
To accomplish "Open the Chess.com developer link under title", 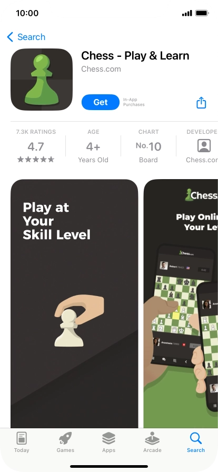I will point(101,69).
